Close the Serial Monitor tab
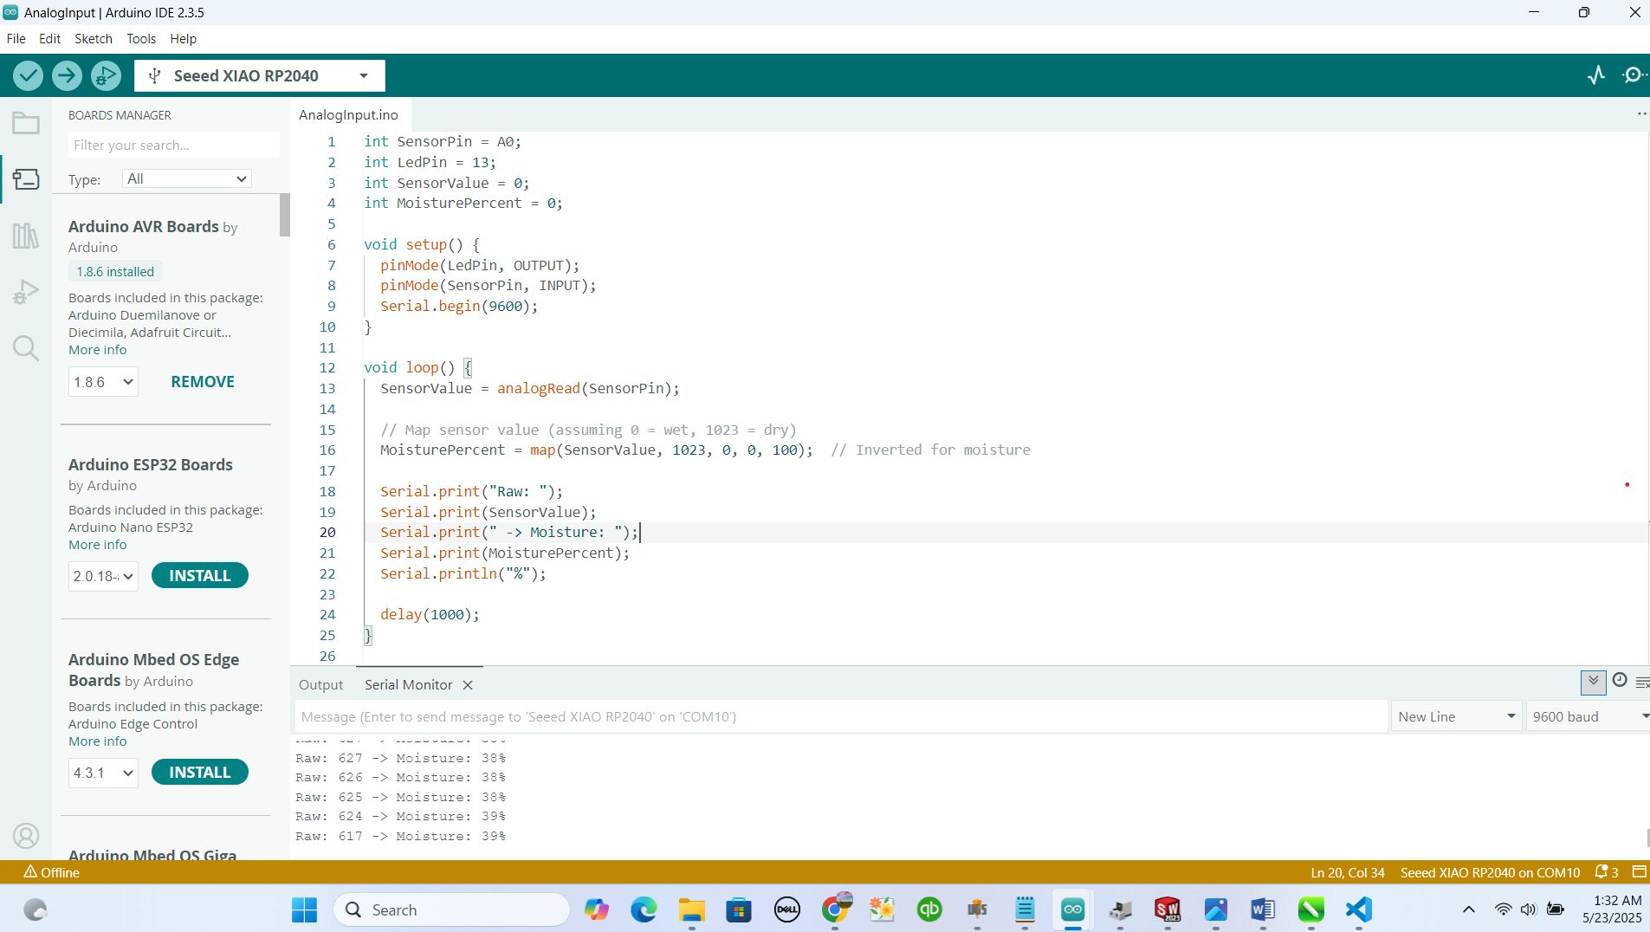 click(468, 685)
